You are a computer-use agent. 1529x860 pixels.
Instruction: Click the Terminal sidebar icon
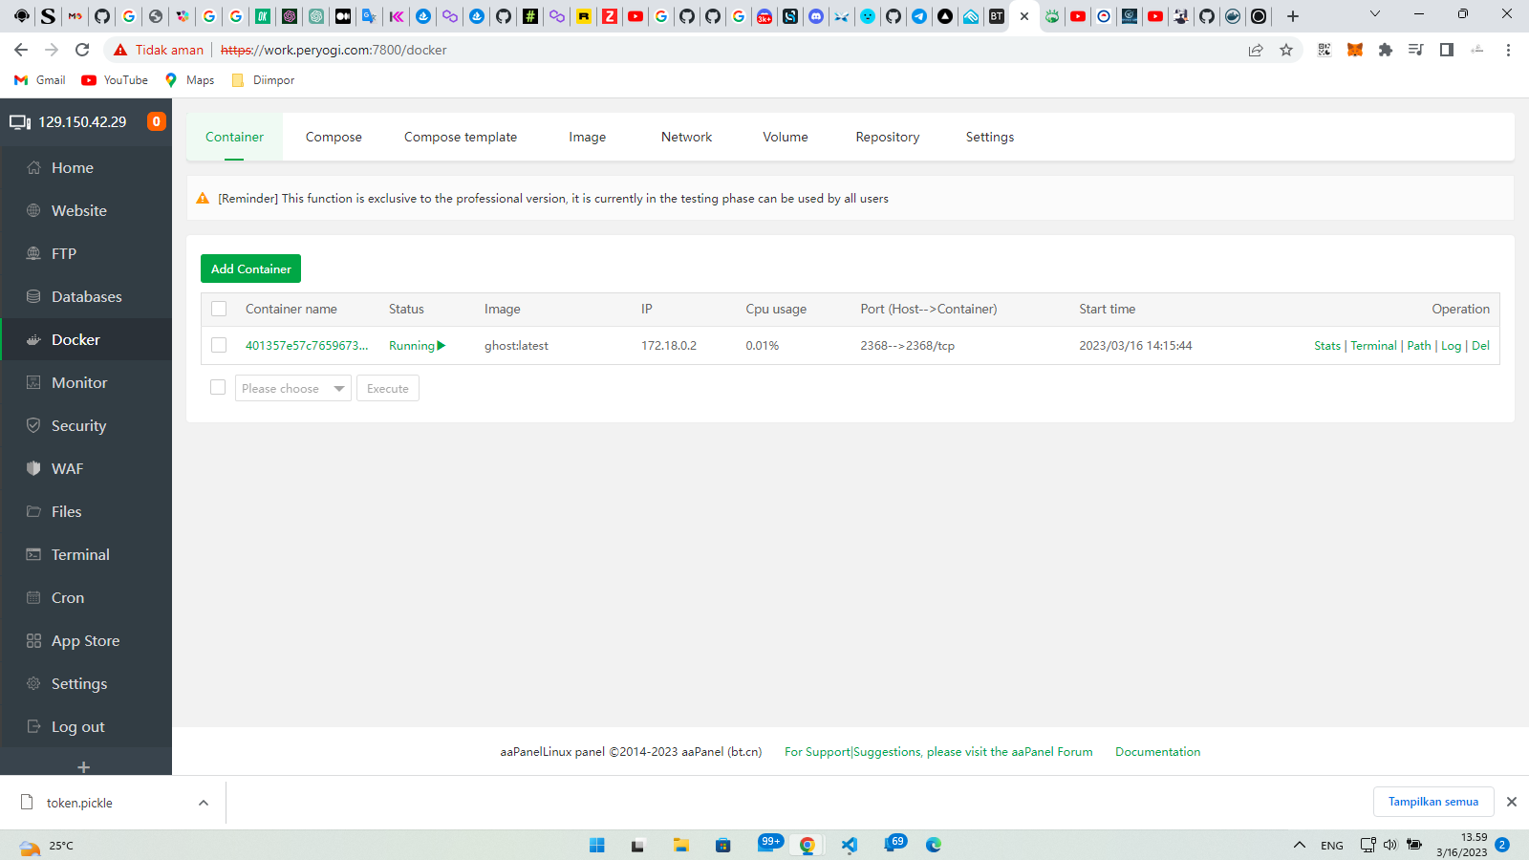pyautogui.click(x=33, y=555)
